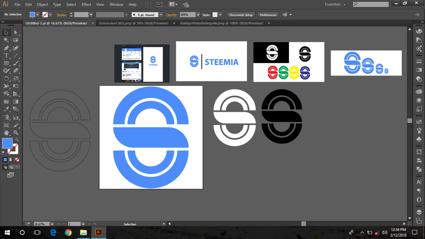Select the Rotate tool

click(x=6, y=79)
